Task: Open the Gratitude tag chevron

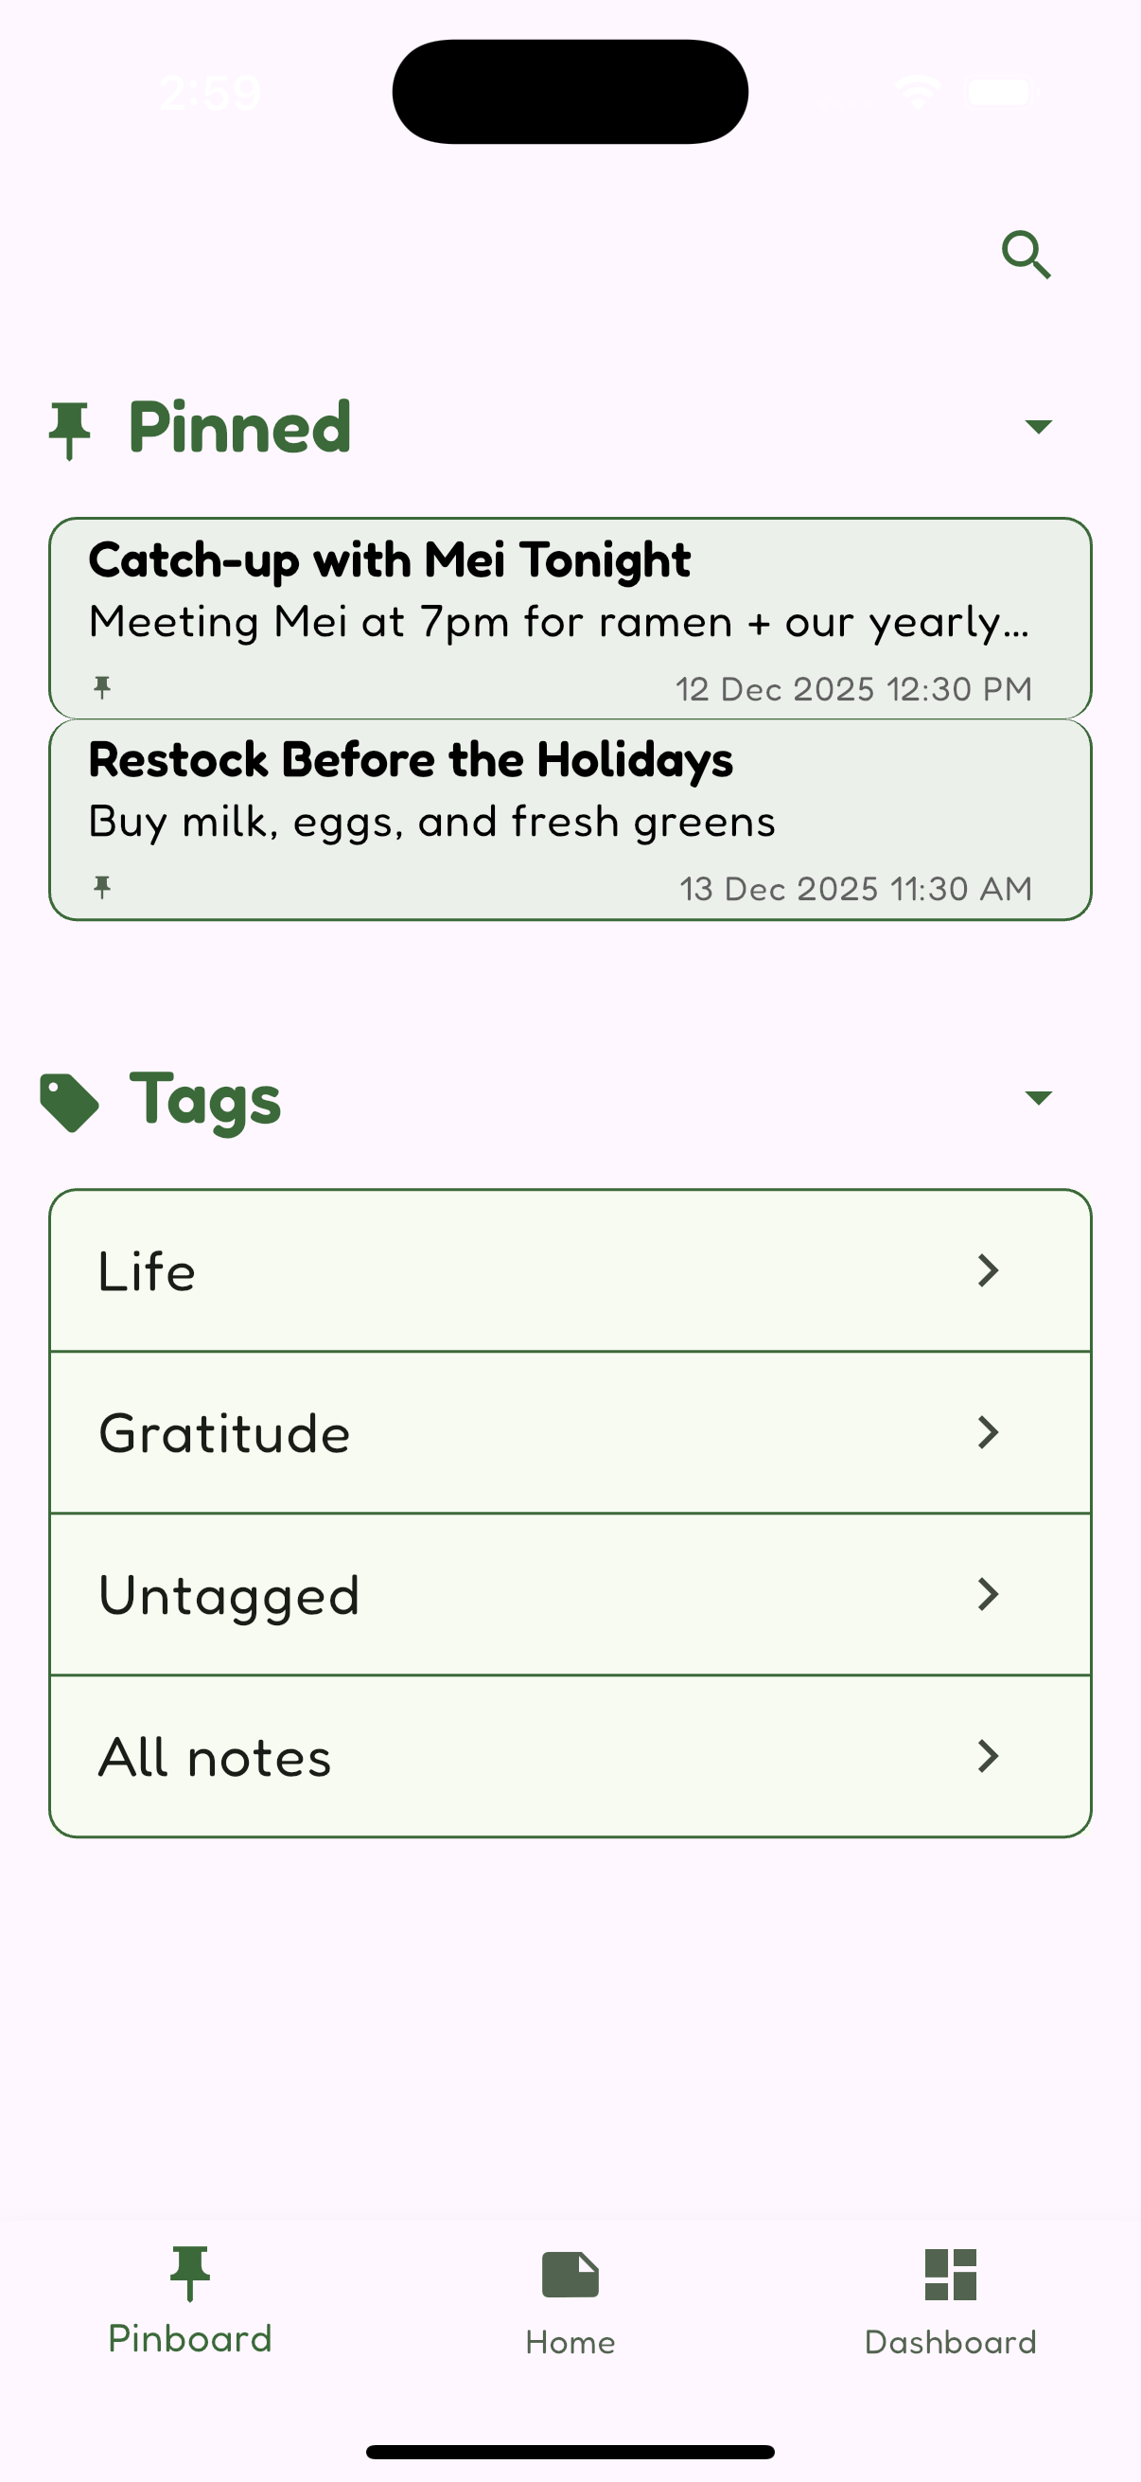Action: click(988, 1433)
